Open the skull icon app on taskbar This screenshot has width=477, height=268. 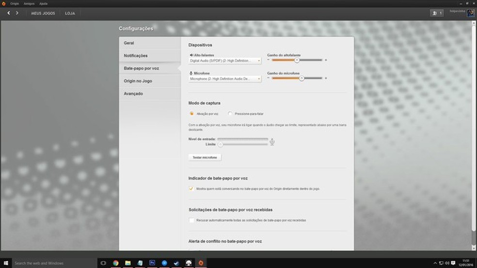pos(189,263)
